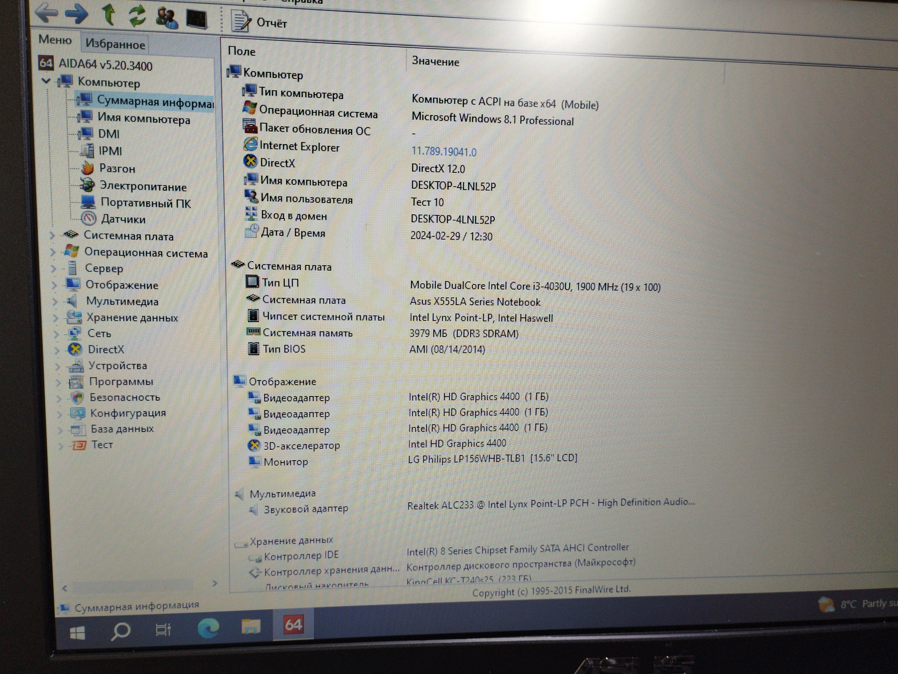
Task: Select Устройства devices icon in tree
Action: point(76,366)
